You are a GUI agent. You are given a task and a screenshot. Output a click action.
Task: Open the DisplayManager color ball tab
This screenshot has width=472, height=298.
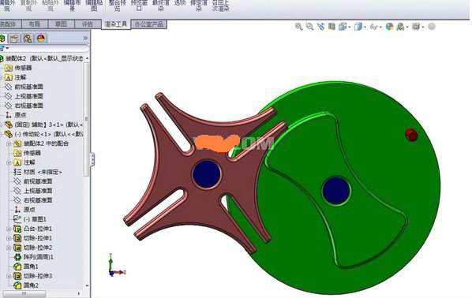click(40, 38)
